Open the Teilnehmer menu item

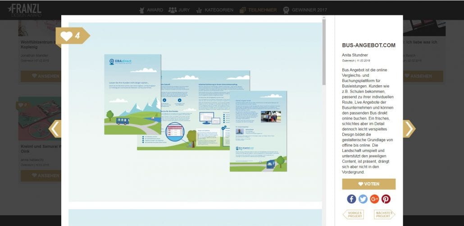click(x=258, y=10)
